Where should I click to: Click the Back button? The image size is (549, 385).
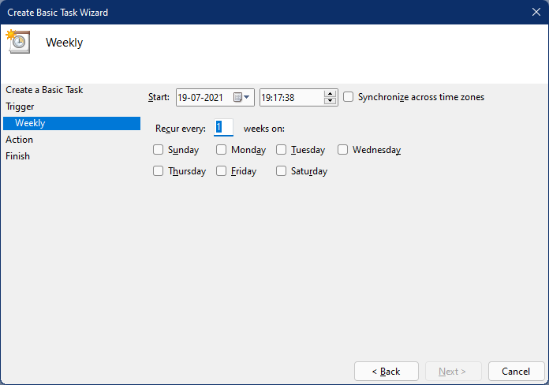387,371
